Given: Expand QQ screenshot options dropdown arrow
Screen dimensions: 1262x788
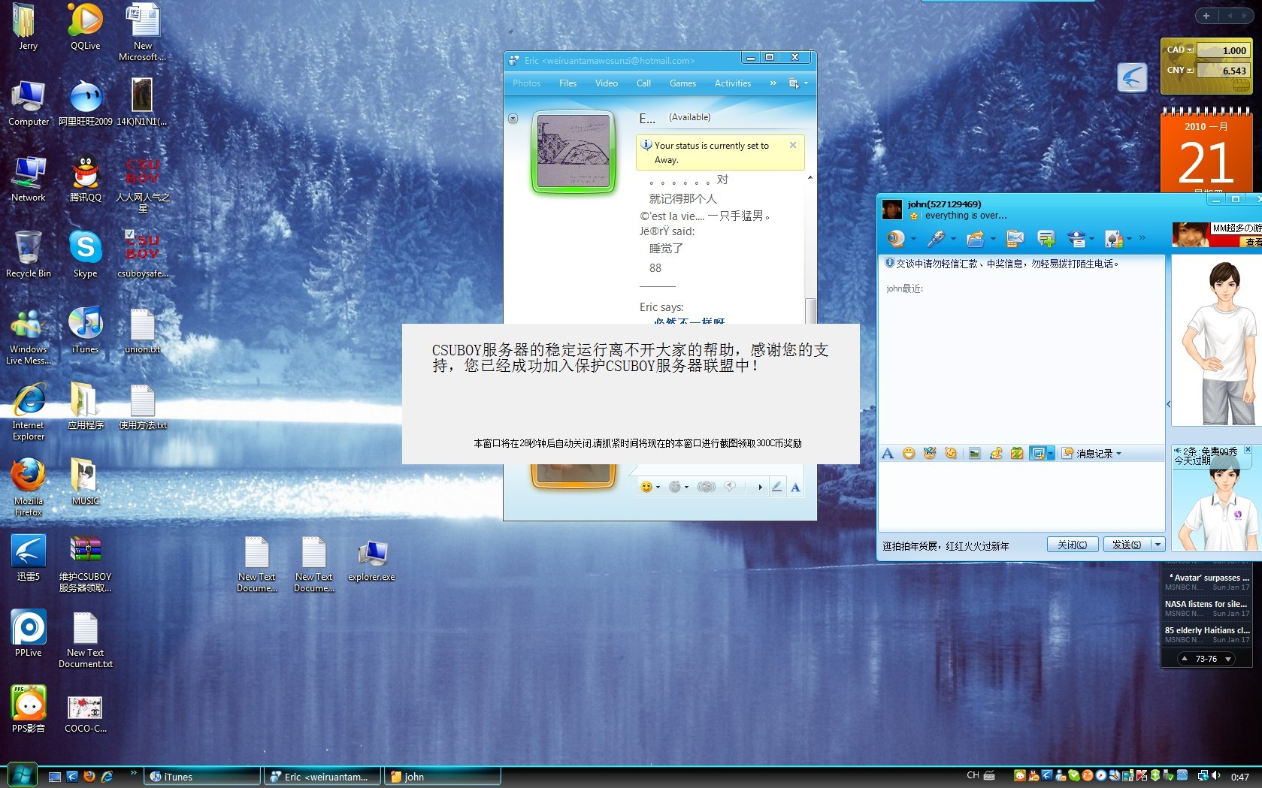Looking at the screenshot, I should click(1051, 453).
